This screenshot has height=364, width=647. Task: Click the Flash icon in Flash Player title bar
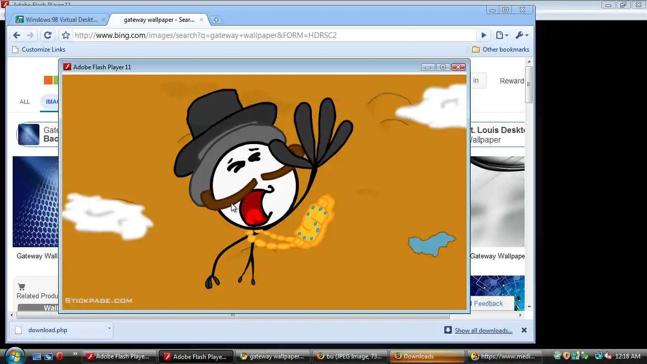pos(67,67)
